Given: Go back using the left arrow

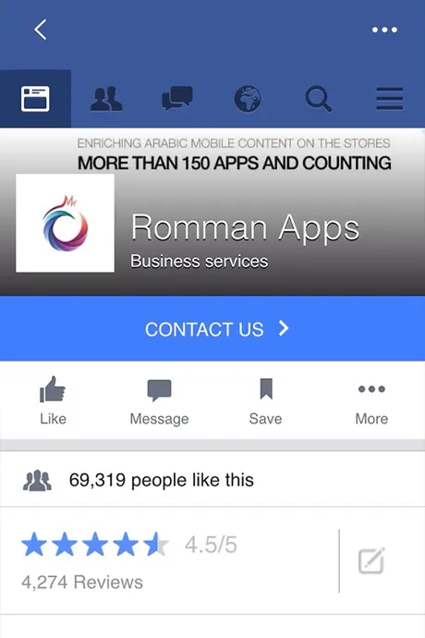Looking at the screenshot, I should (41, 30).
